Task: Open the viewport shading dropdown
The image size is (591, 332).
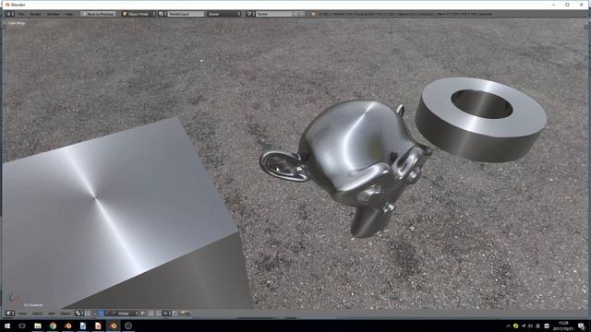Action: point(79,314)
